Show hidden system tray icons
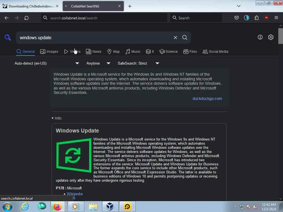 [235, 207]
